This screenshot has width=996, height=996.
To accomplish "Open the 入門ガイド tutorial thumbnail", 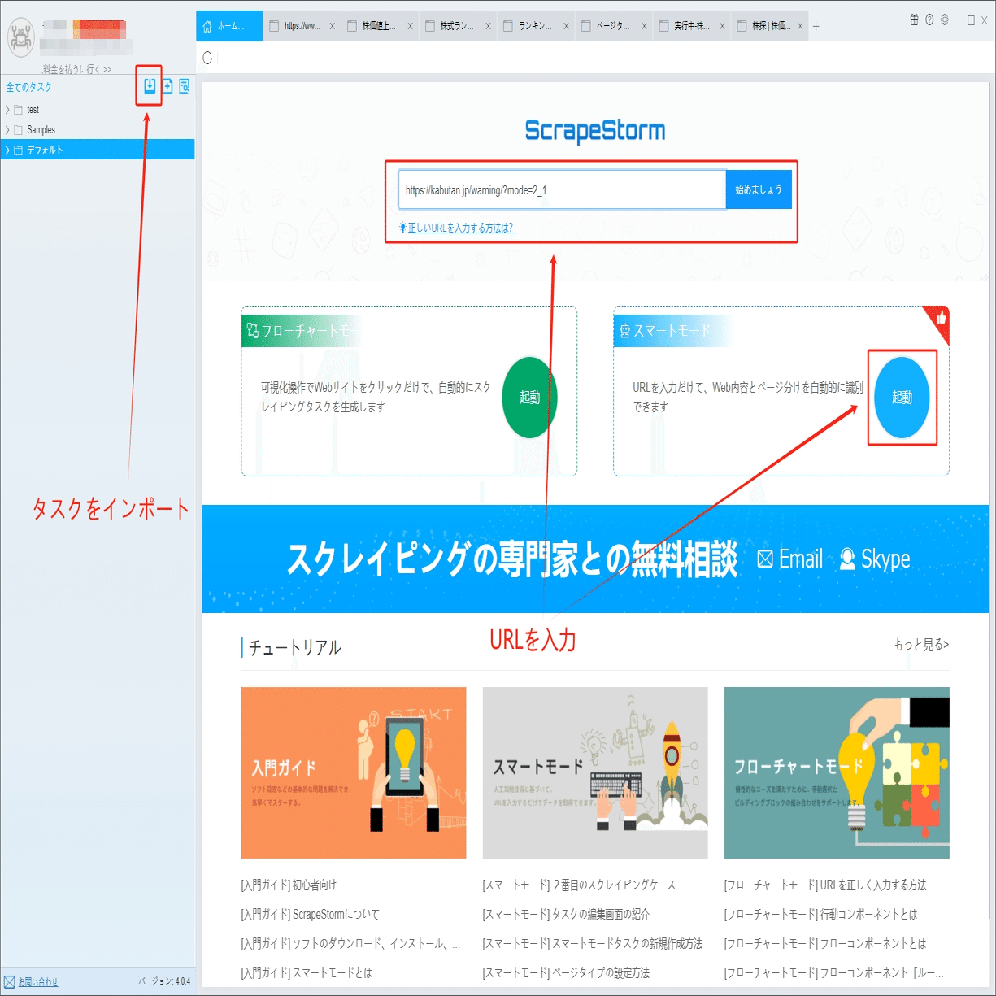I will click(x=354, y=772).
